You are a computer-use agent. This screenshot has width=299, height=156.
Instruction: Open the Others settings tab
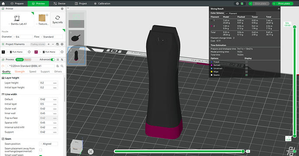(58, 72)
